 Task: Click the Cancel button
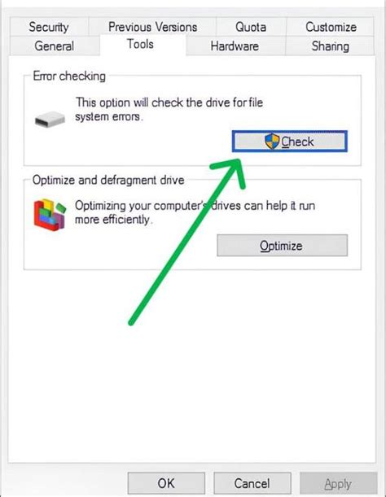tap(252, 483)
